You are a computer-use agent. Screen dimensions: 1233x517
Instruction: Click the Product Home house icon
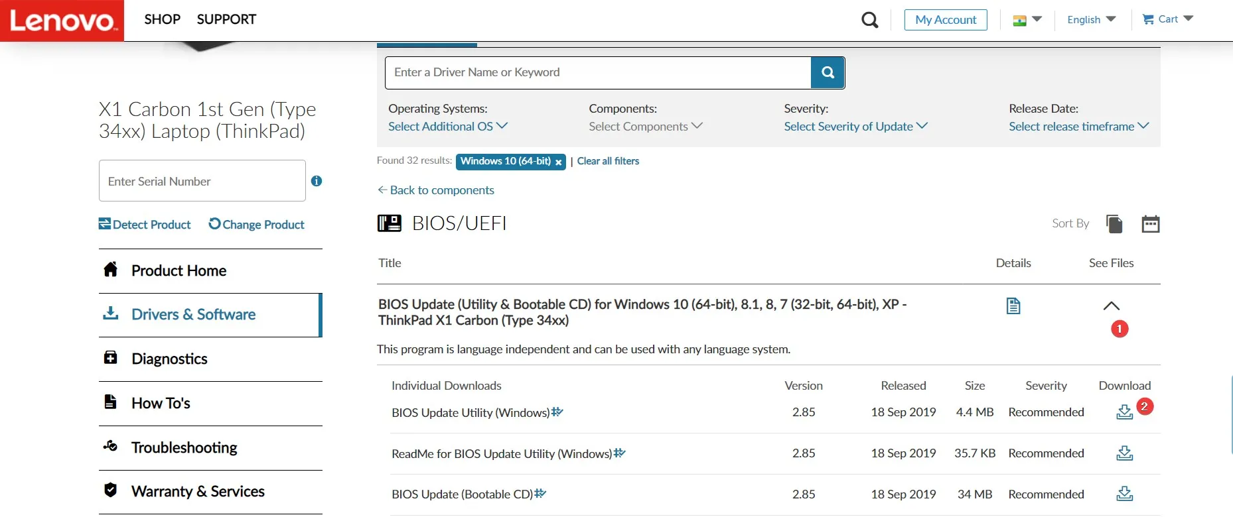click(111, 269)
